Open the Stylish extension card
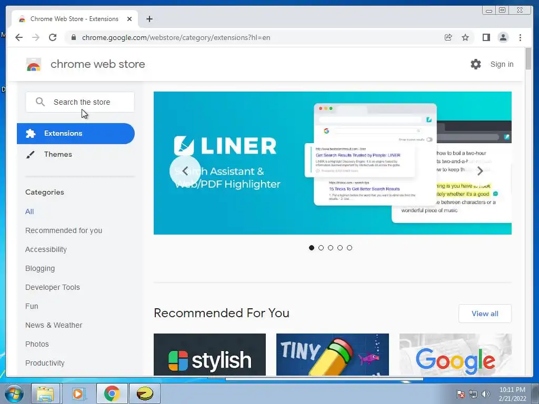The image size is (539, 404). pos(209,355)
